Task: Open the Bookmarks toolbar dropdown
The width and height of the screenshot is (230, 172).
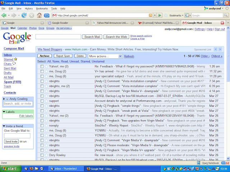Action: 176,15
